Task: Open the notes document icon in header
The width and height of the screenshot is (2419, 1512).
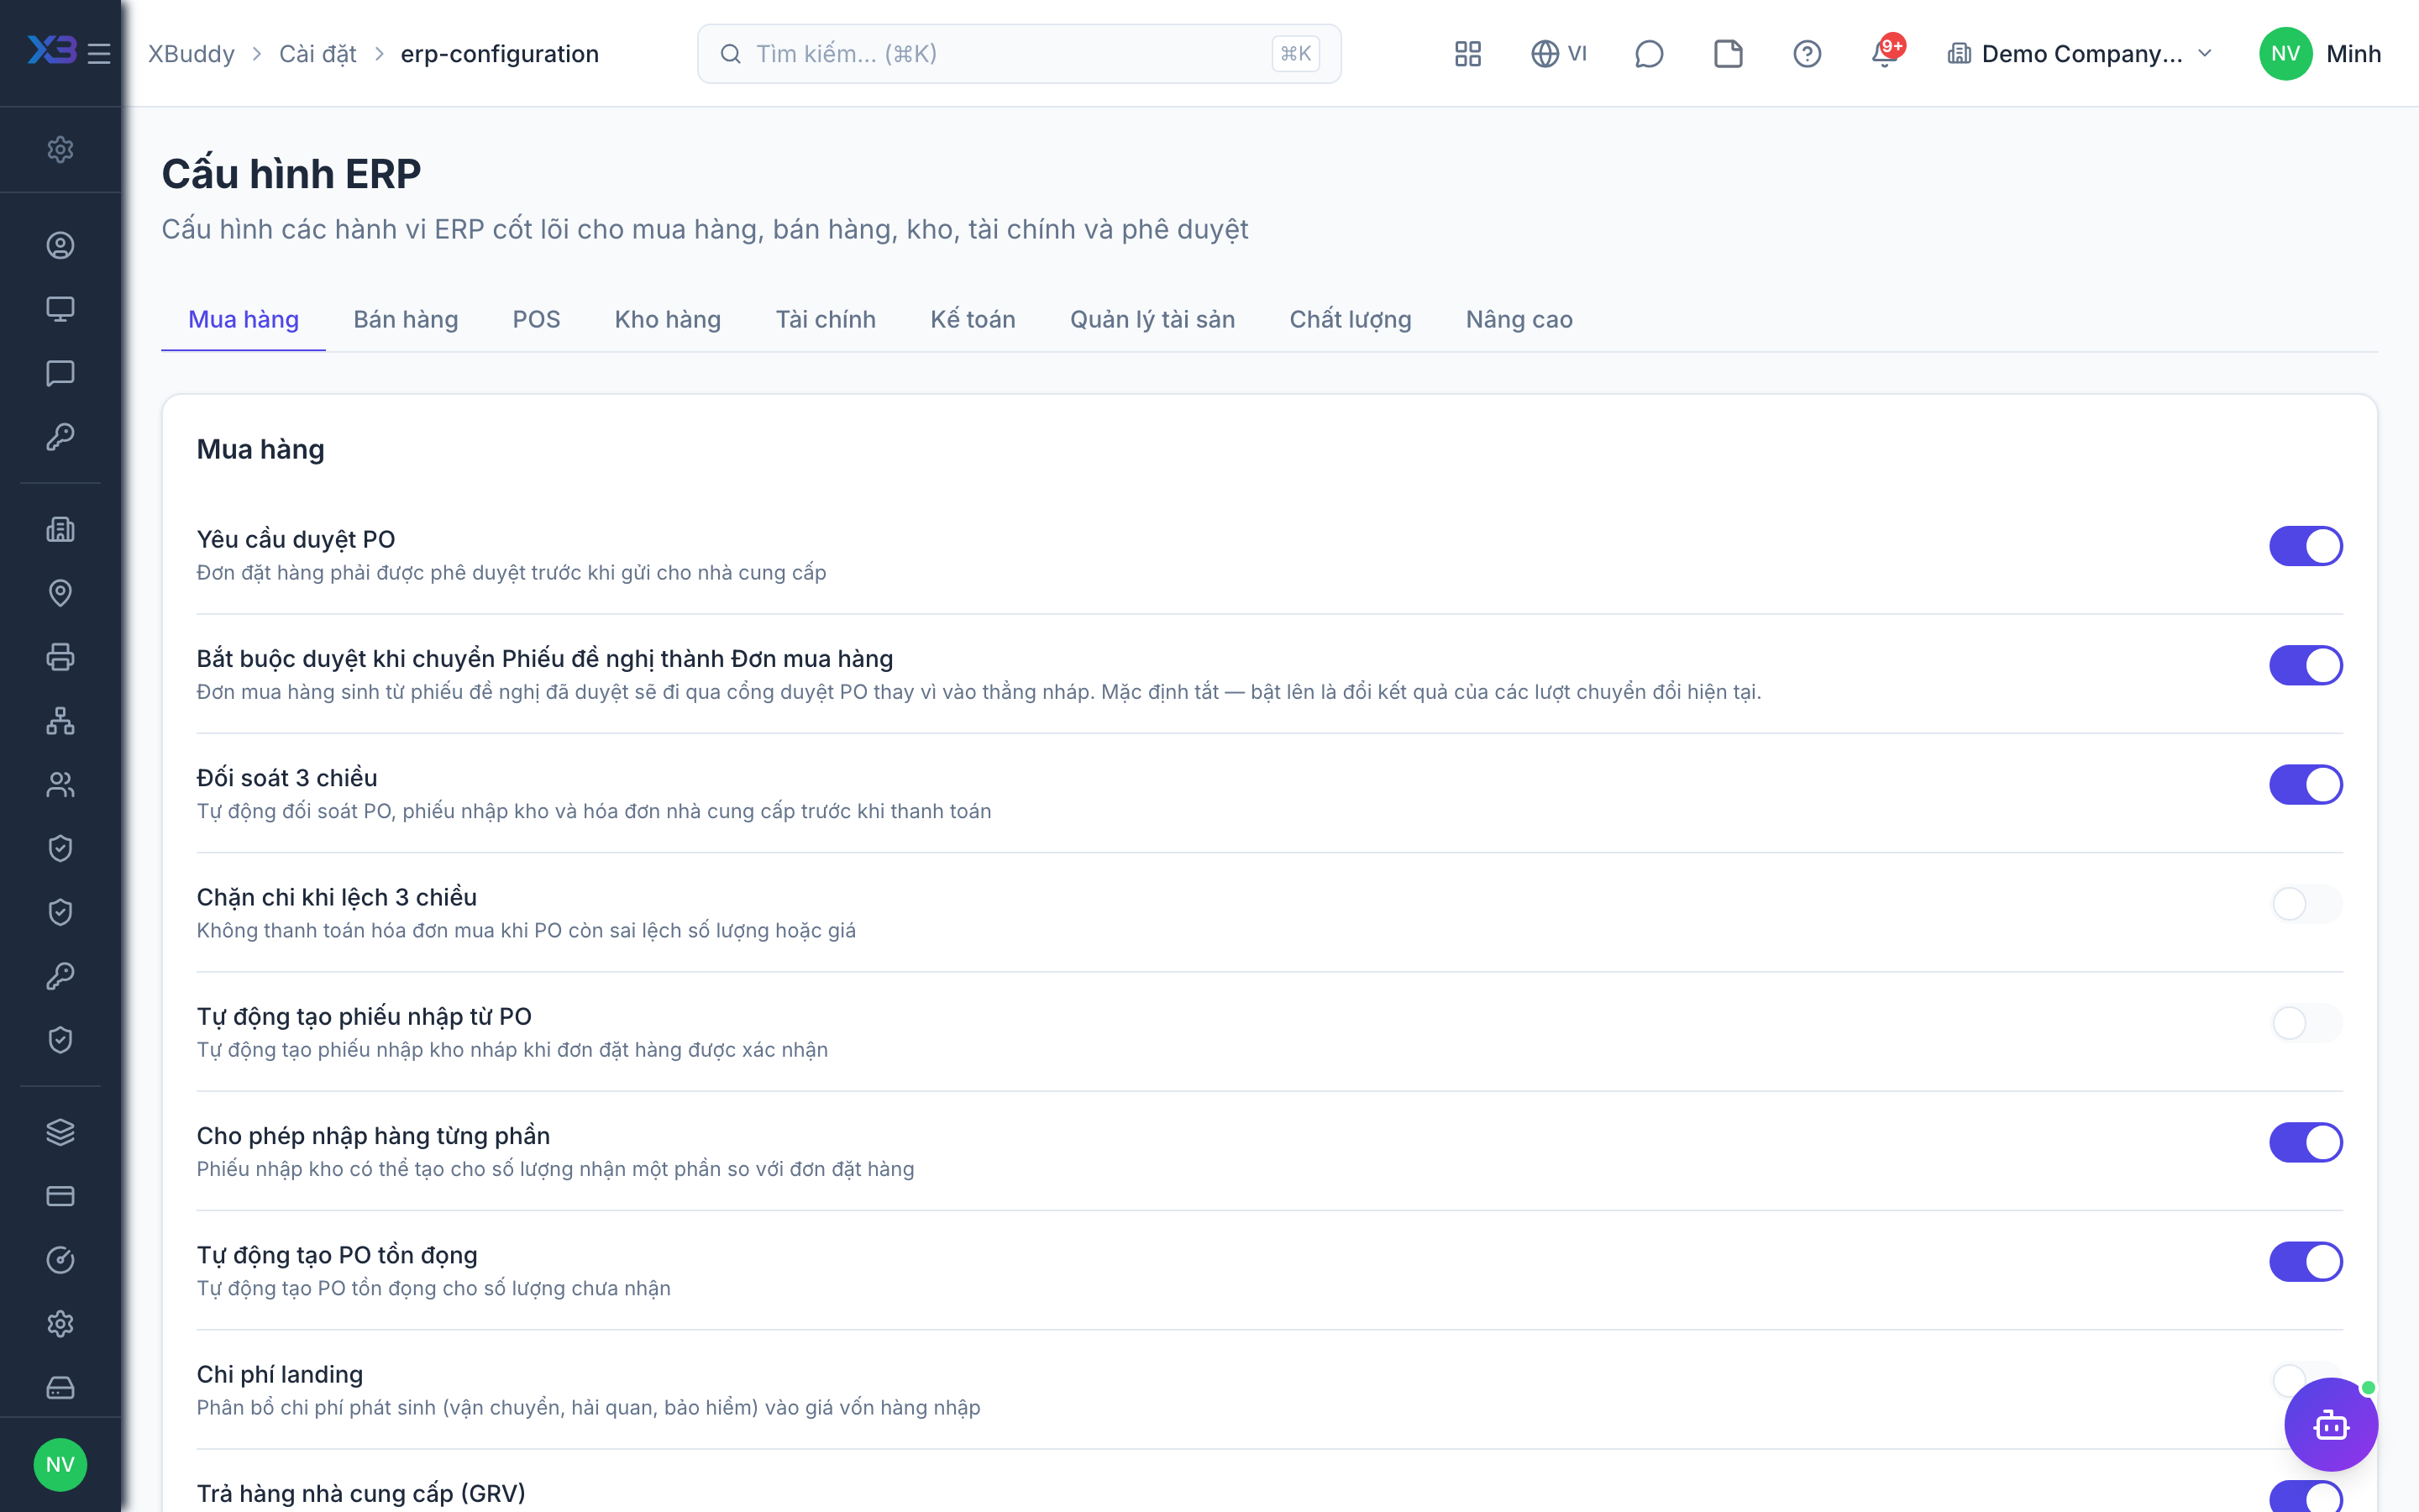Action: (1729, 54)
